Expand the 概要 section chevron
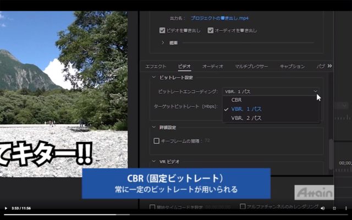Screen dimensions: 352x220 point(163,42)
